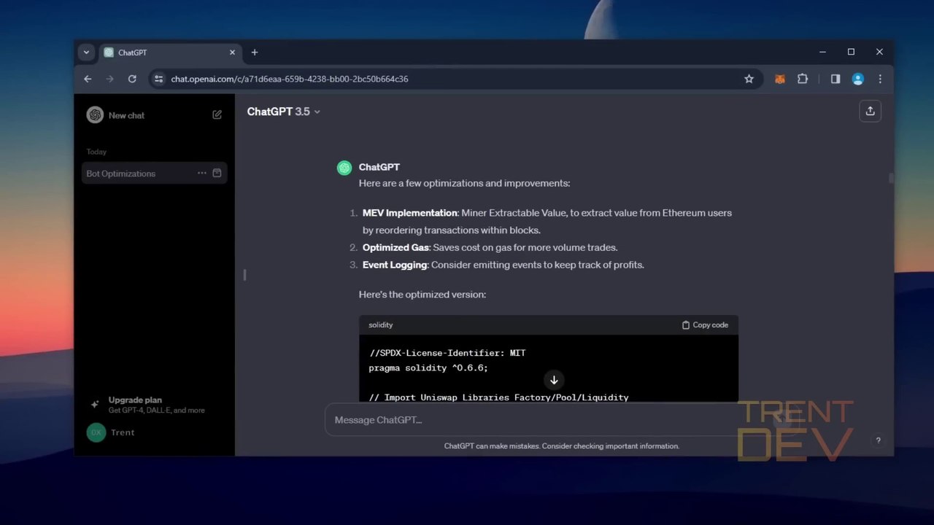Image resolution: width=934 pixels, height=525 pixels.
Task: Open the browser extensions puzzle menu
Action: pyautogui.click(x=803, y=79)
